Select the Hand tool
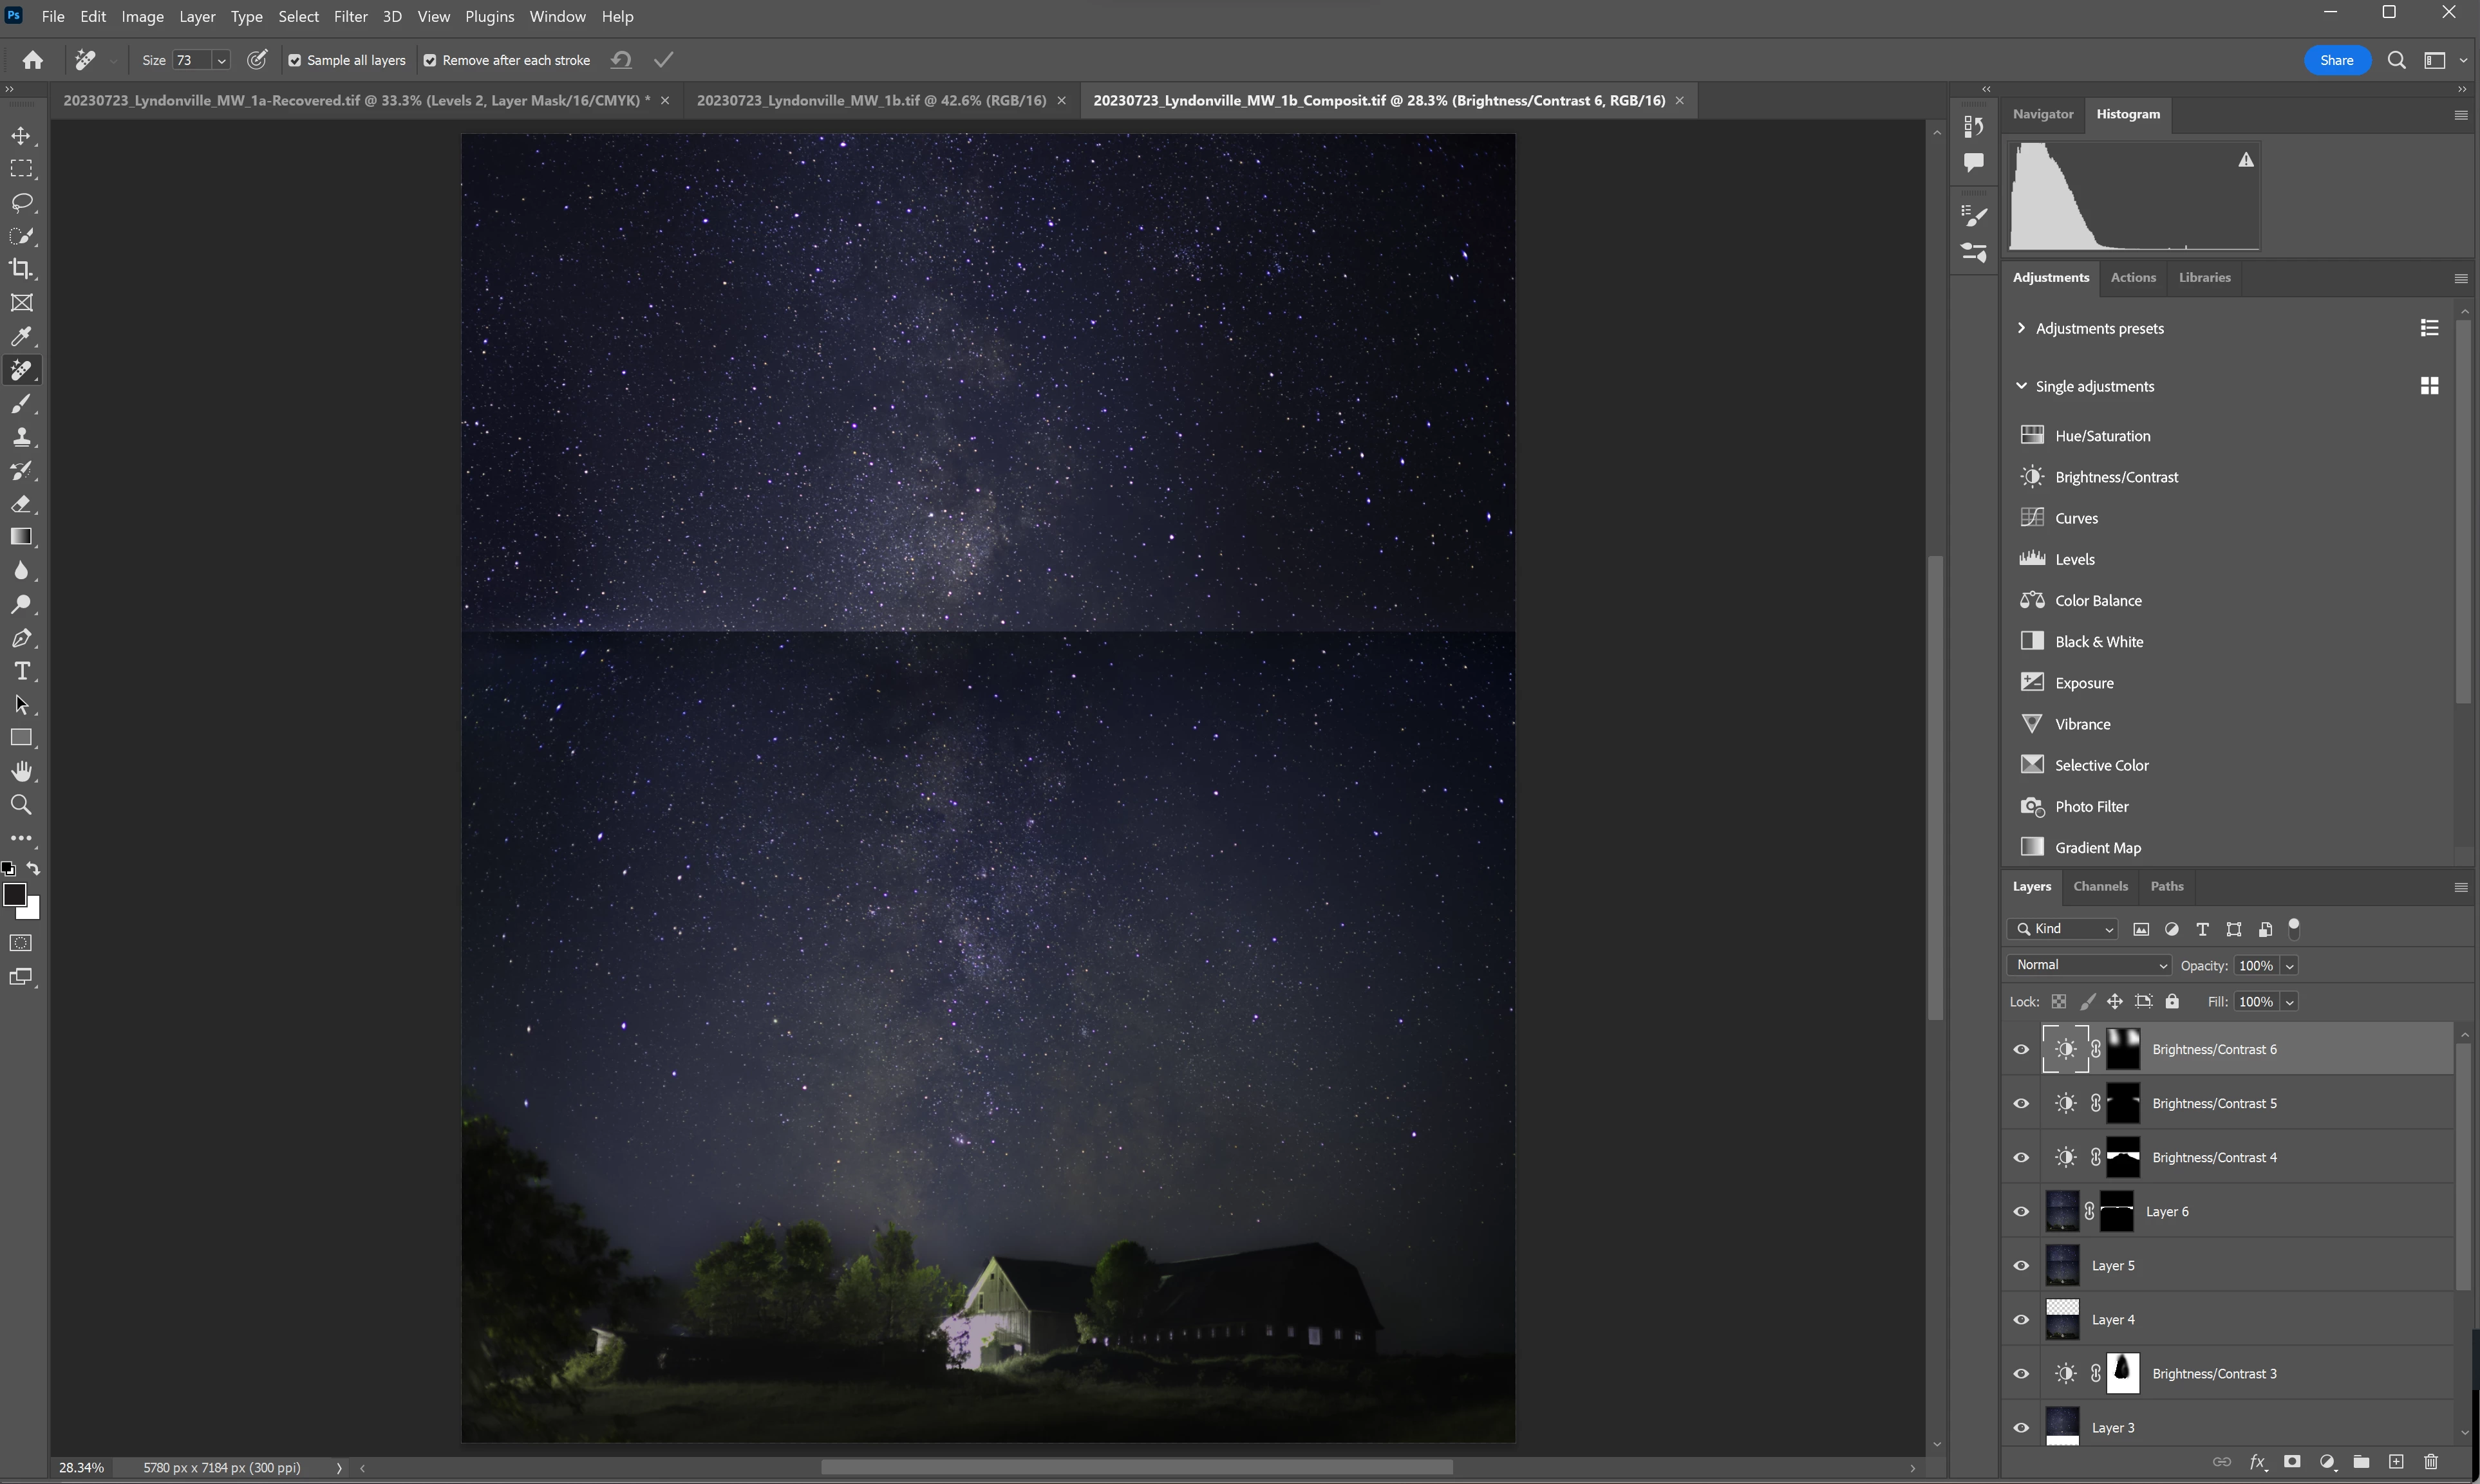 tap(21, 771)
